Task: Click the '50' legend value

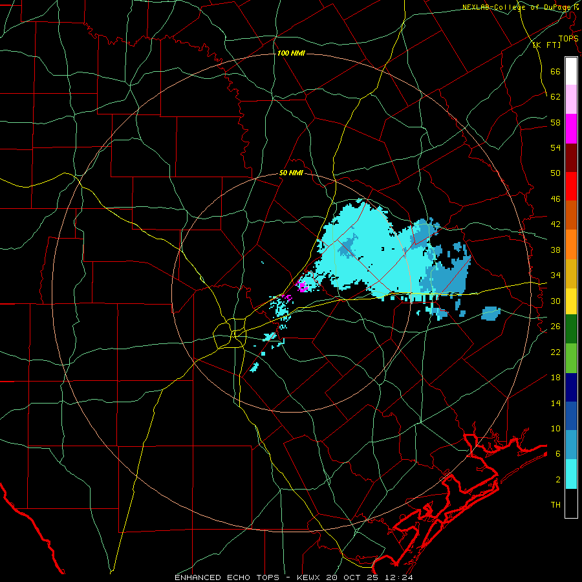Action: click(555, 173)
